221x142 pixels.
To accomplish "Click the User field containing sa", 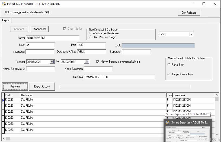I will [40, 45].
